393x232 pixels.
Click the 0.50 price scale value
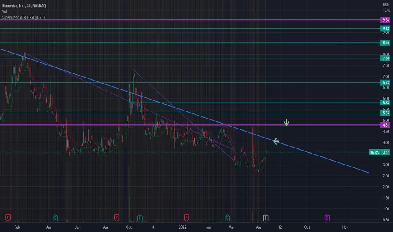pyautogui.click(x=386, y=220)
